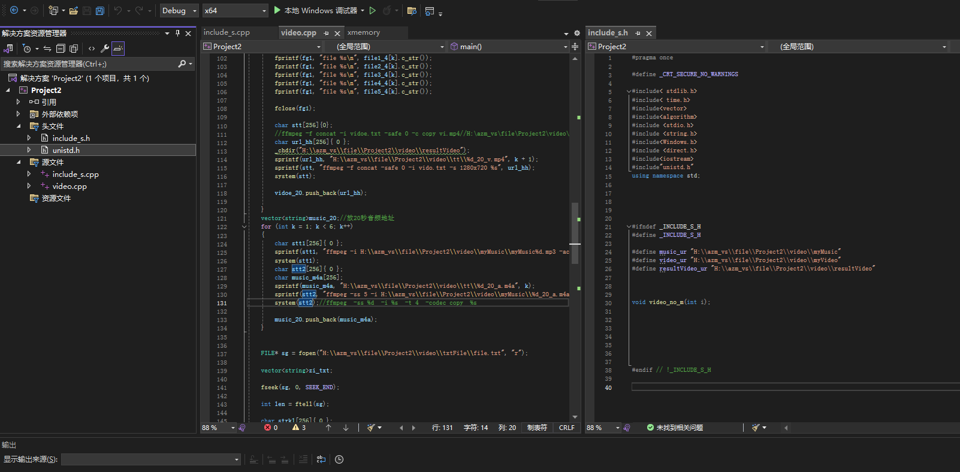Open the Project2 scope dropdown in video.cpp
Image resolution: width=960 pixels, height=472 pixels.
point(262,47)
